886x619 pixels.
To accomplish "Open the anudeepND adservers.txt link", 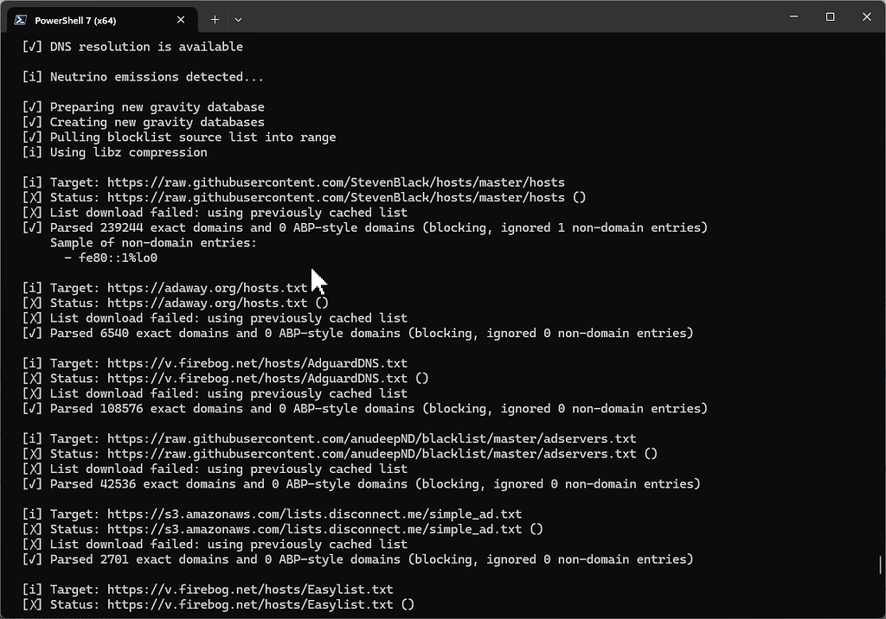I will pyautogui.click(x=346, y=437).
